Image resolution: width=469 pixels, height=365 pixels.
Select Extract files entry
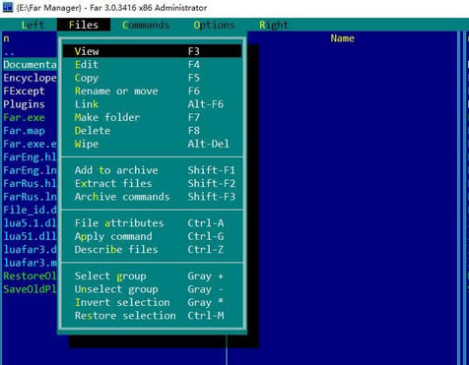tap(152, 183)
